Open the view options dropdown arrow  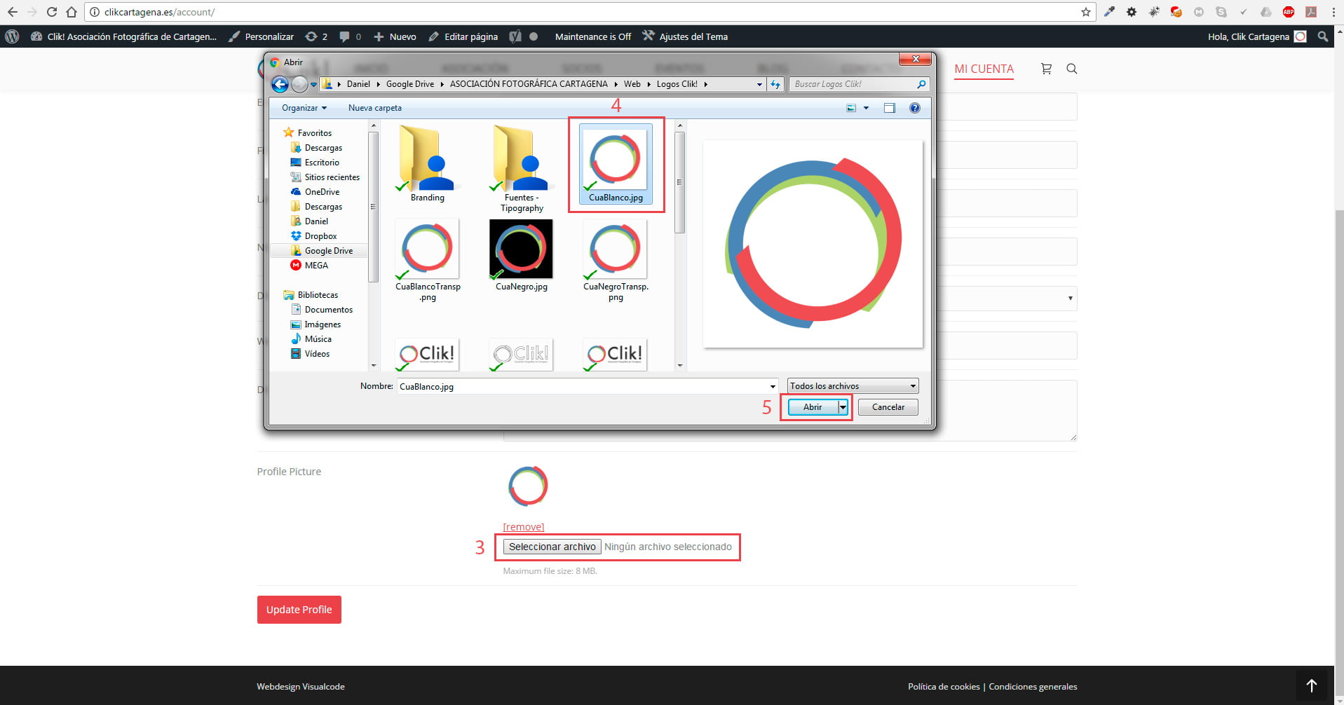tap(866, 108)
